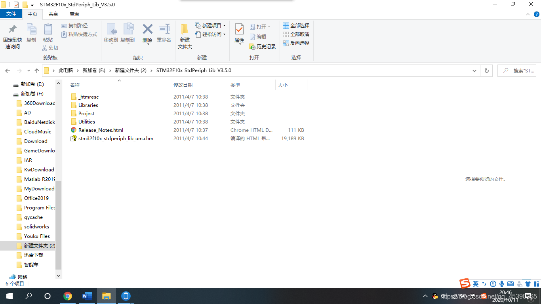
Task: Click navigation pane scroll down arrow
Action: coord(59,275)
